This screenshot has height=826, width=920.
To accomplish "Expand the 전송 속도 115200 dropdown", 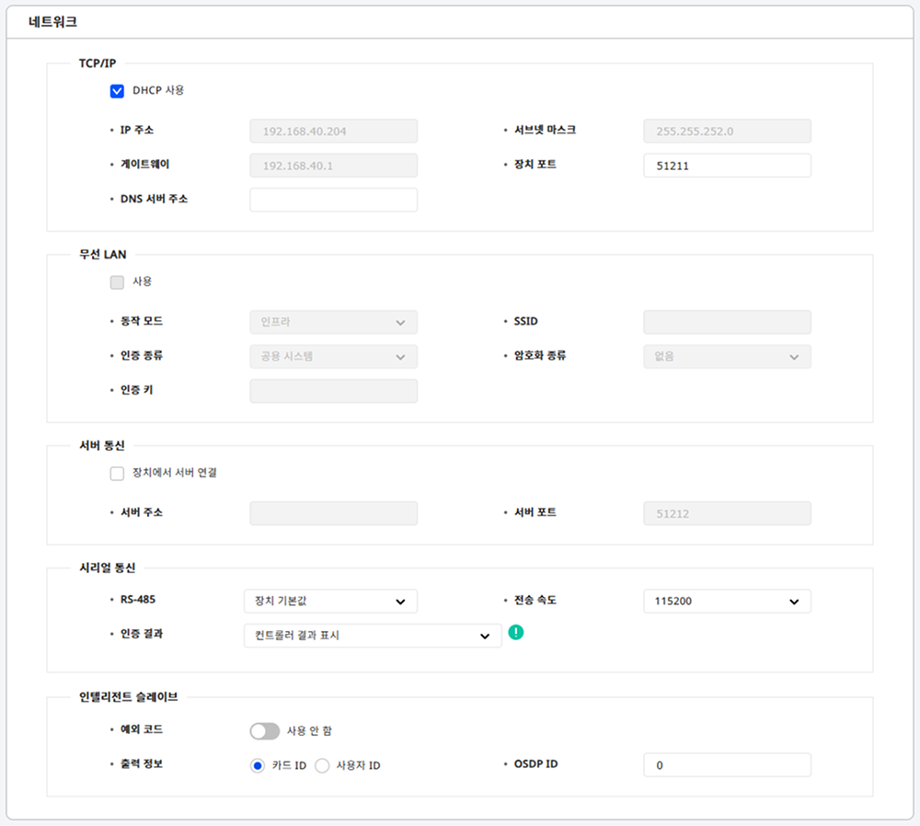I will click(727, 602).
